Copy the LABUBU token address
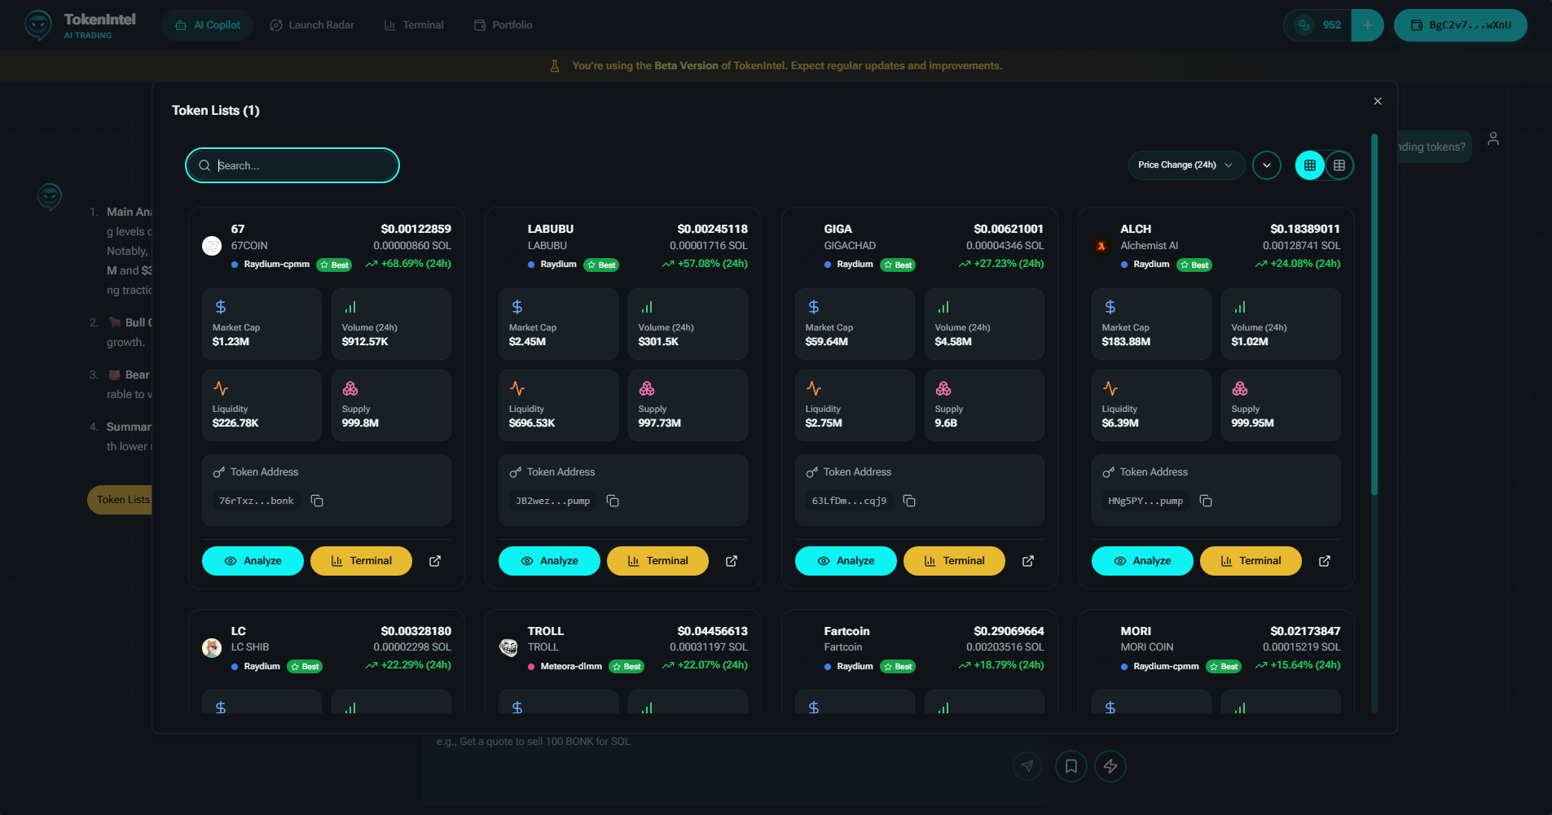This screenshot has width=1552, height=815. click(613, 501)
